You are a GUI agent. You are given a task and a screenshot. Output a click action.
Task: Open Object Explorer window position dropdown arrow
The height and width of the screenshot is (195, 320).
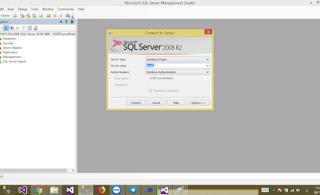[61, 22]
